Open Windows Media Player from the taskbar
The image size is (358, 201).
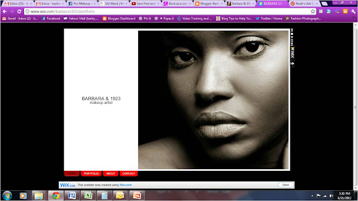[x=23, y=195]
